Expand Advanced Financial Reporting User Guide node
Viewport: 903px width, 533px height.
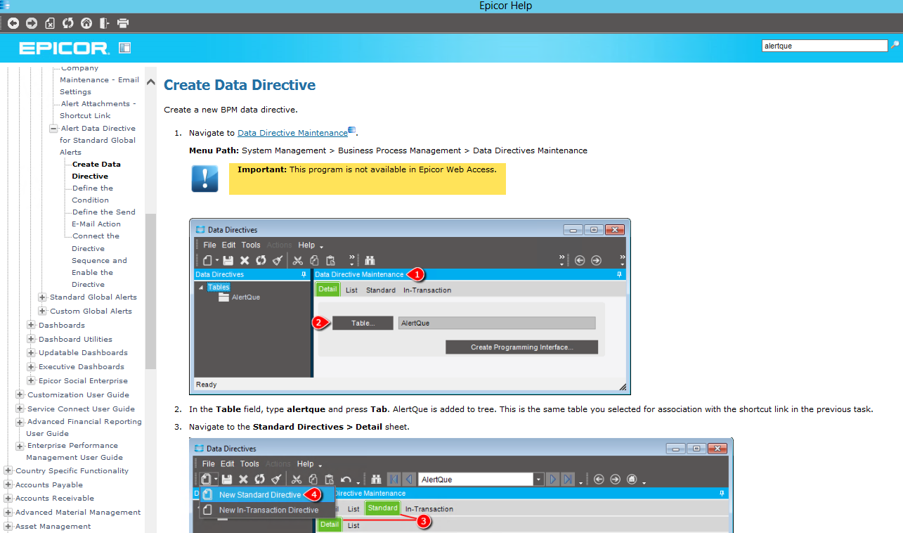coord(20,422)
